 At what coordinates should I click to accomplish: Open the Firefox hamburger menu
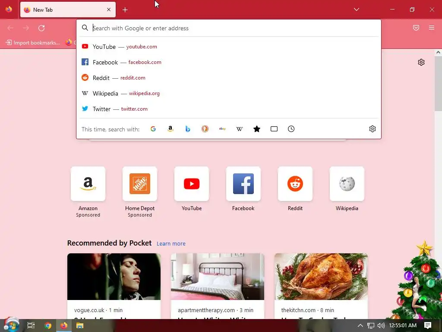point(432,28)
